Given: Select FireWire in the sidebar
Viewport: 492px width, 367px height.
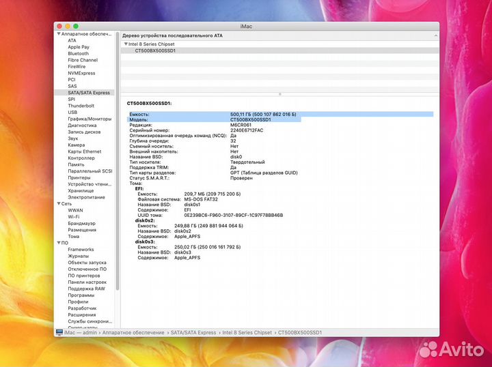Looking at the screenshot, I should coord(77,67).
